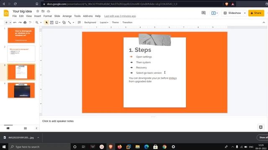Click the presentation title Your big idea

pos(22,11)
